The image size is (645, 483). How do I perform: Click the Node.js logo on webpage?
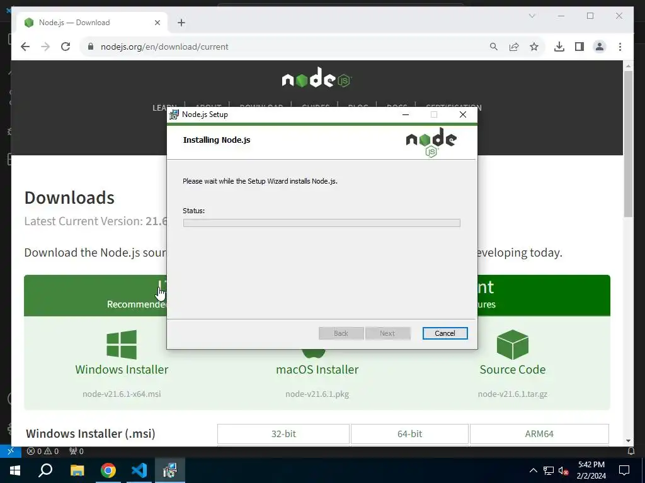[x=317, y=78]
